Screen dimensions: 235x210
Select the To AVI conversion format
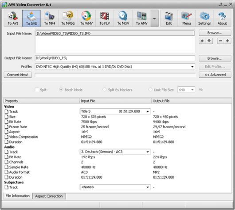click(x=13, y=19)
